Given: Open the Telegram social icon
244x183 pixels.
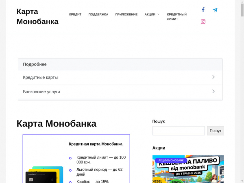Looking at the screenshot, I should coord(215,10).
